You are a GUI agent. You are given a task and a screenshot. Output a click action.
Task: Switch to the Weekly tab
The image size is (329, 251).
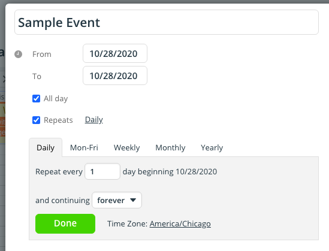pyautogui.click(x=126, y=147)
